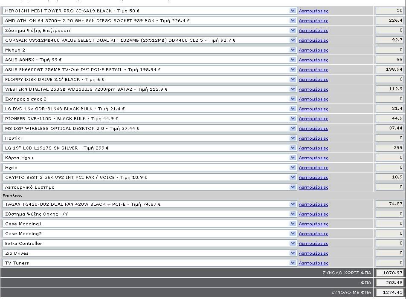The image size is (406, 299).
Task: Click the ΣΥΝΟΛΟ ΧΩΡΙΣ ΦΠΑ label
Action: coord(347,273)
